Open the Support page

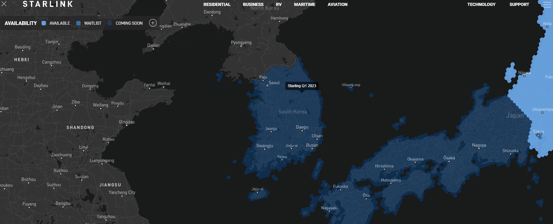(x=519, y=4)
